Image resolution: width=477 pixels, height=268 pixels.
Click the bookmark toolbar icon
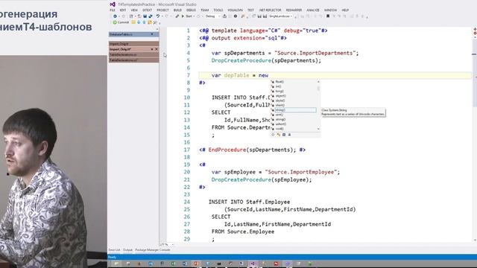pos(328,16)
